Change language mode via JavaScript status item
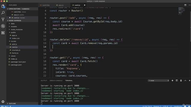Viewport: 191px width, 107px height. coord(178,106)
